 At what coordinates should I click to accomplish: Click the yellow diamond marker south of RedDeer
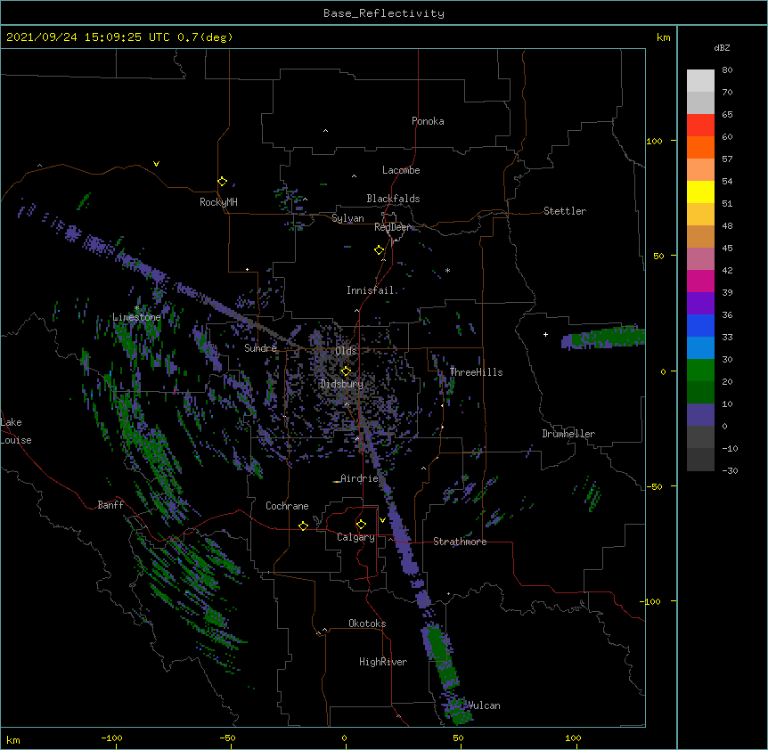379,250
